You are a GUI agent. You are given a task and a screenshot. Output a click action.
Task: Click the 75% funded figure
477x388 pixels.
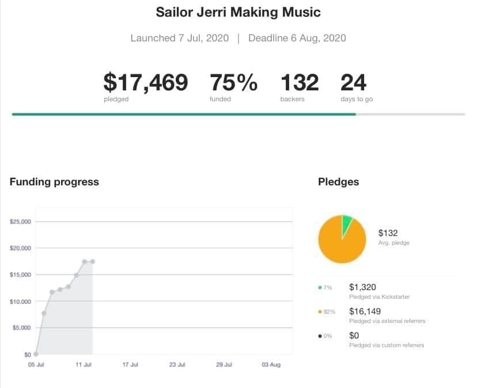(233, 83)
